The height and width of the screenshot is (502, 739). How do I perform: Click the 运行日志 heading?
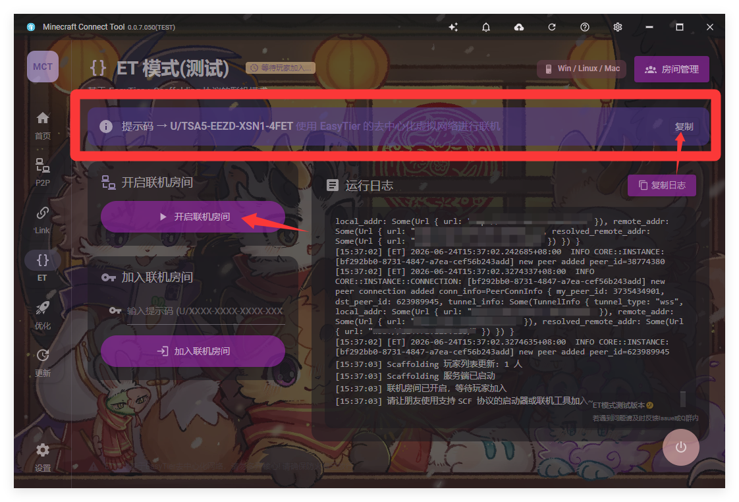pyautogui.click(x=369, y=186)
